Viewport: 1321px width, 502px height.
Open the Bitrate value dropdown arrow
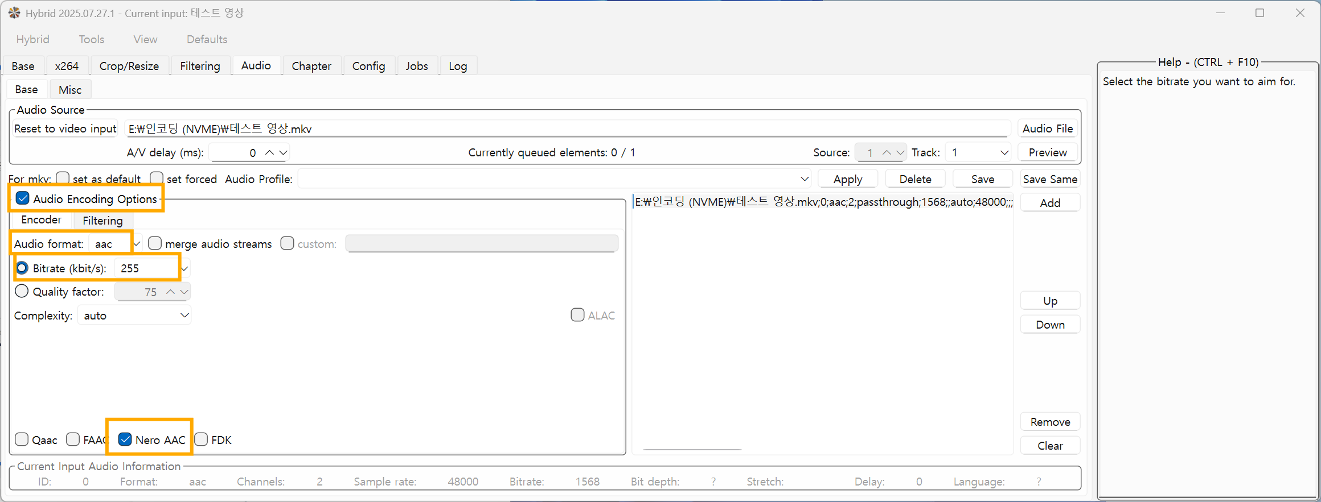[184, 268]
